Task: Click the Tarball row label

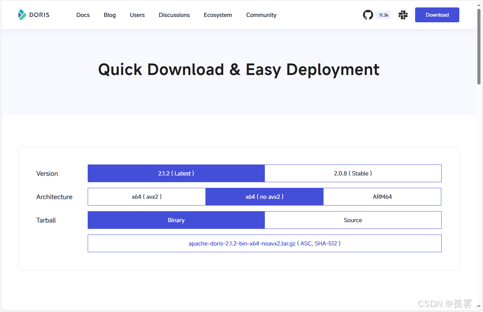Action: [x=46, y=220]
